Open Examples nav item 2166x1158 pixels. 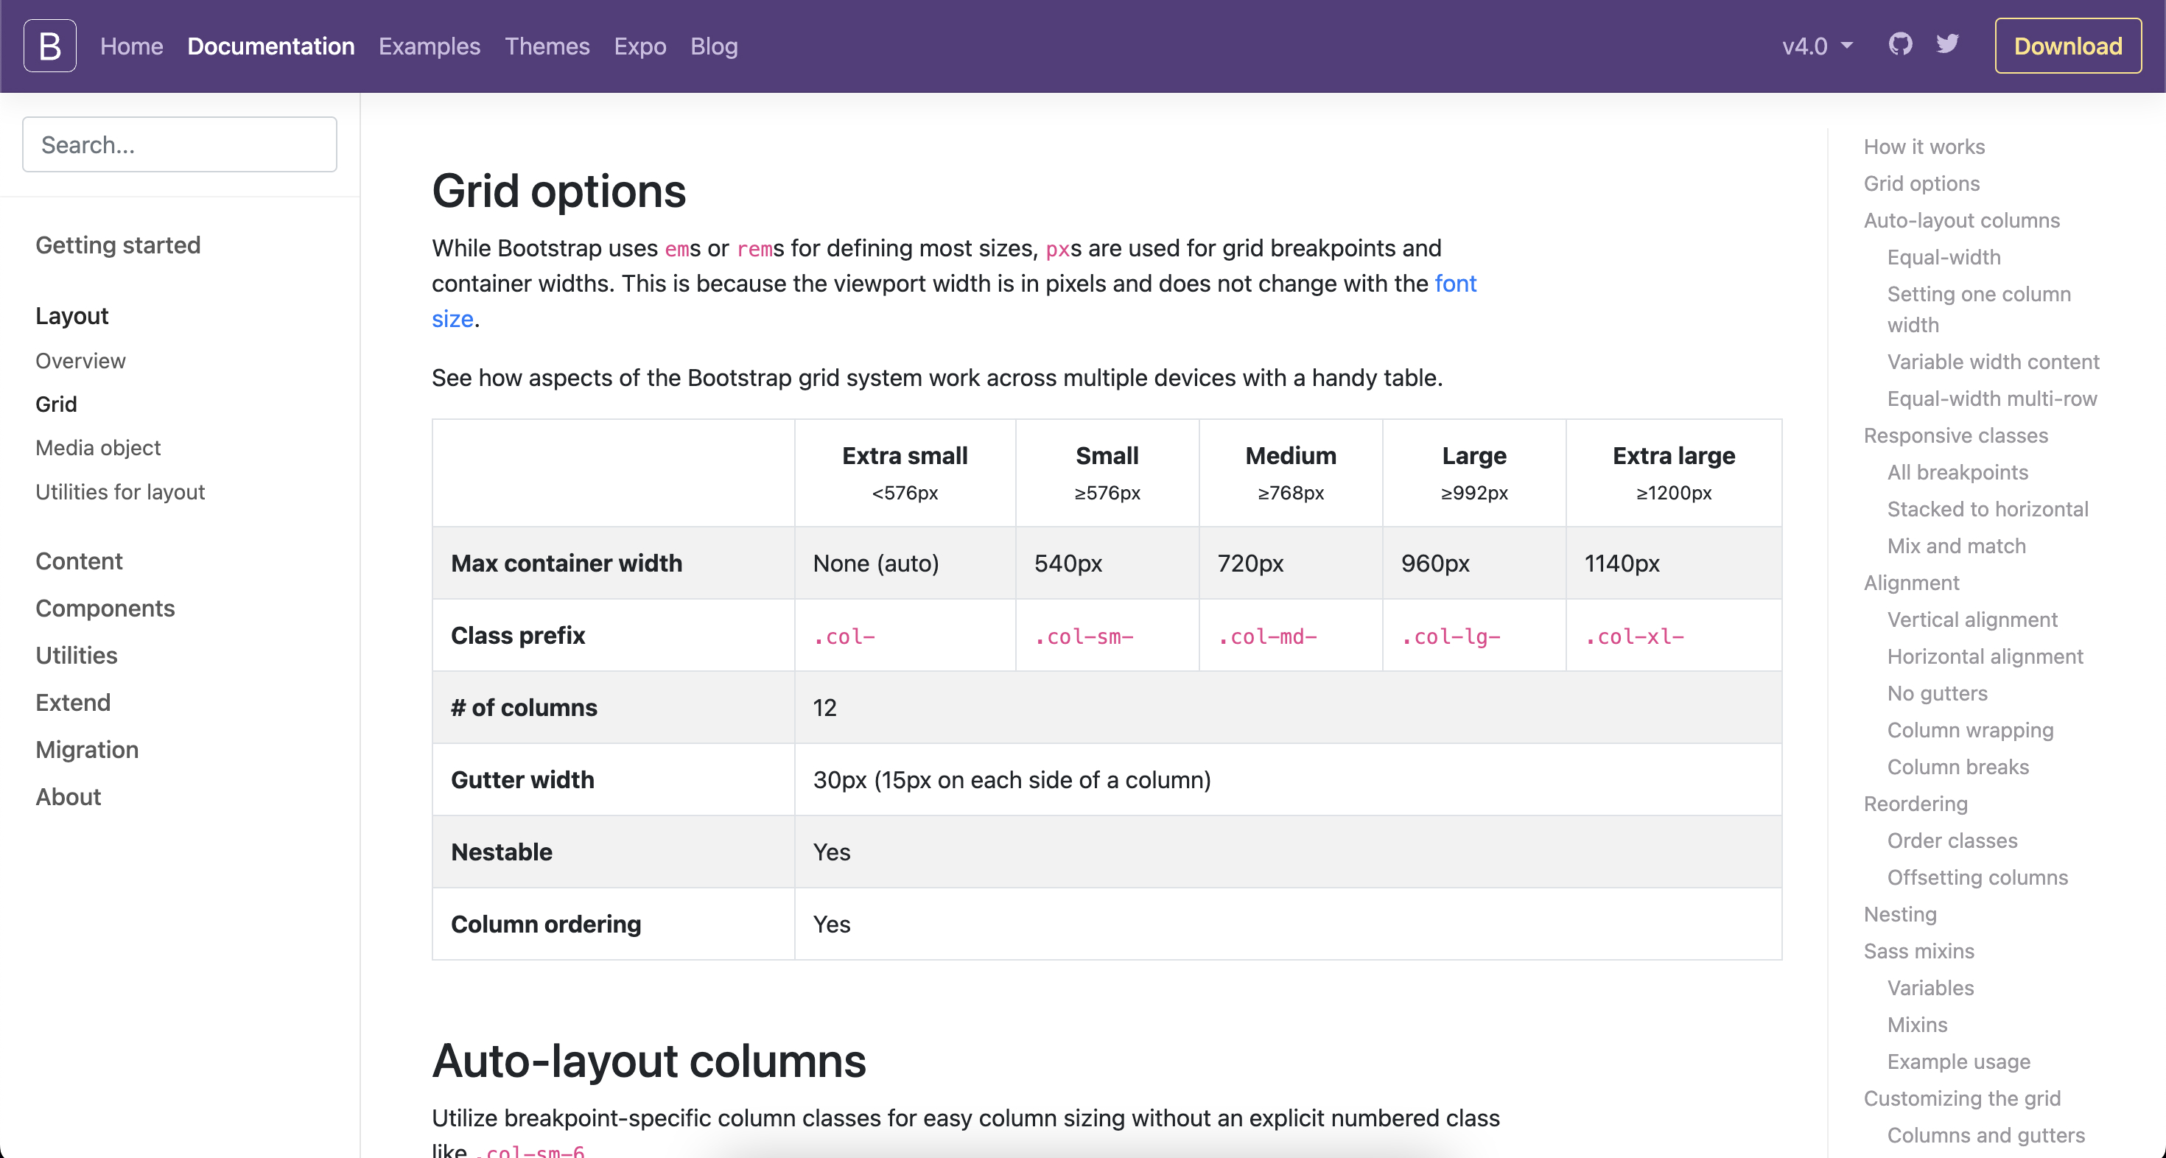pos(429,46)
